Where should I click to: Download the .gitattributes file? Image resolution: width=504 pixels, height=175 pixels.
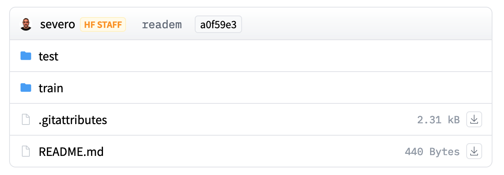point(474,120)
